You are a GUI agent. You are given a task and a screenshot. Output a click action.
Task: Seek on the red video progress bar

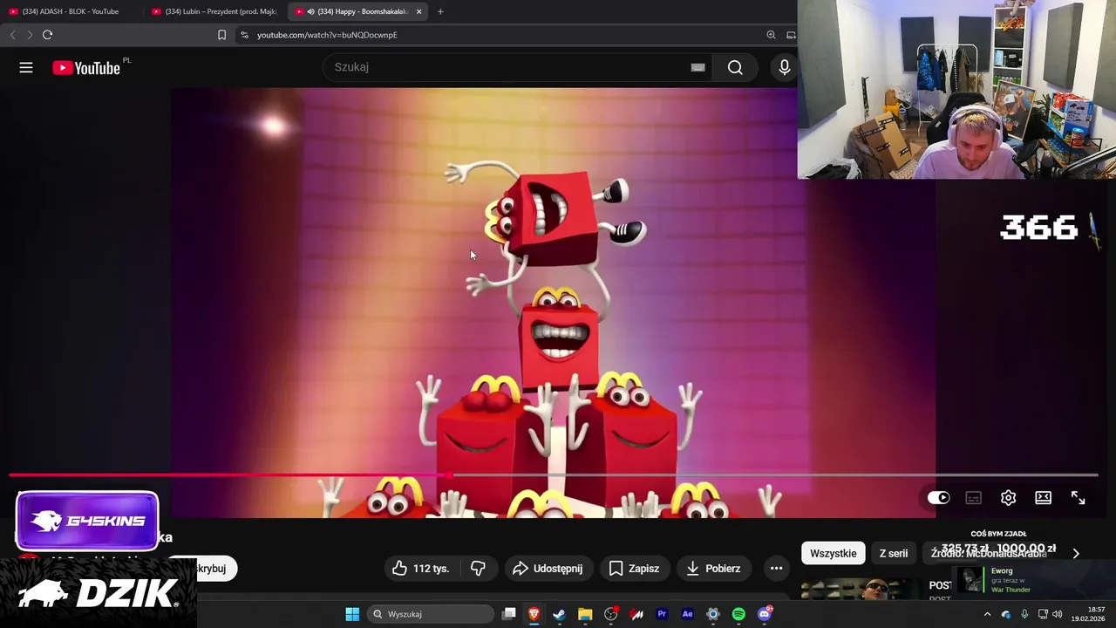(553, 475)
